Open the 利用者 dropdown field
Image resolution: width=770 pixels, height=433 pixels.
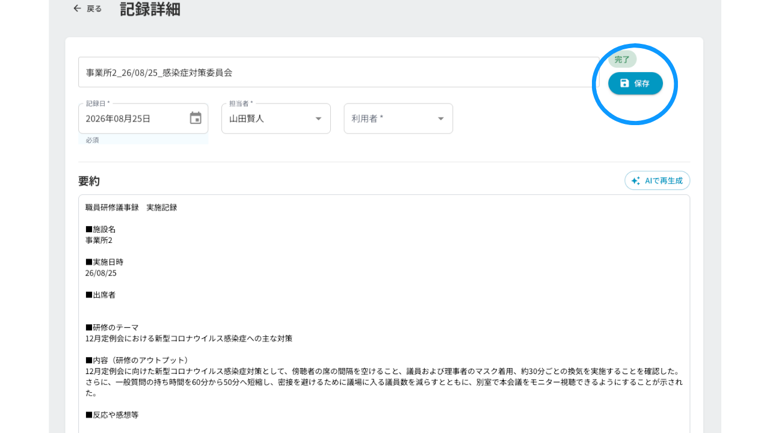tap(398, 118)
